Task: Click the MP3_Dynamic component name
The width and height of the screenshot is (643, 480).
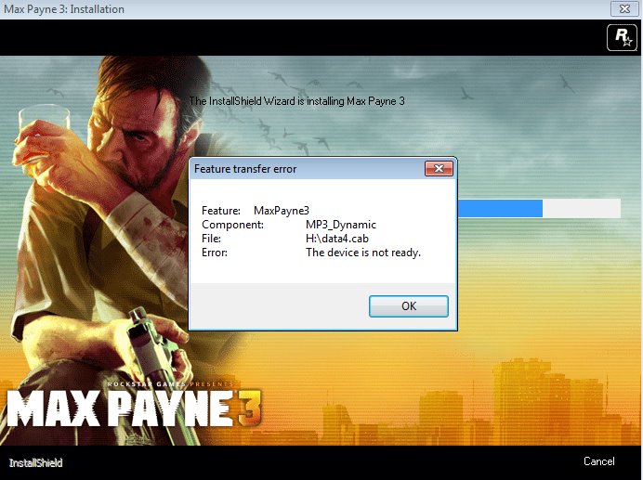Action: pos(341,225)
